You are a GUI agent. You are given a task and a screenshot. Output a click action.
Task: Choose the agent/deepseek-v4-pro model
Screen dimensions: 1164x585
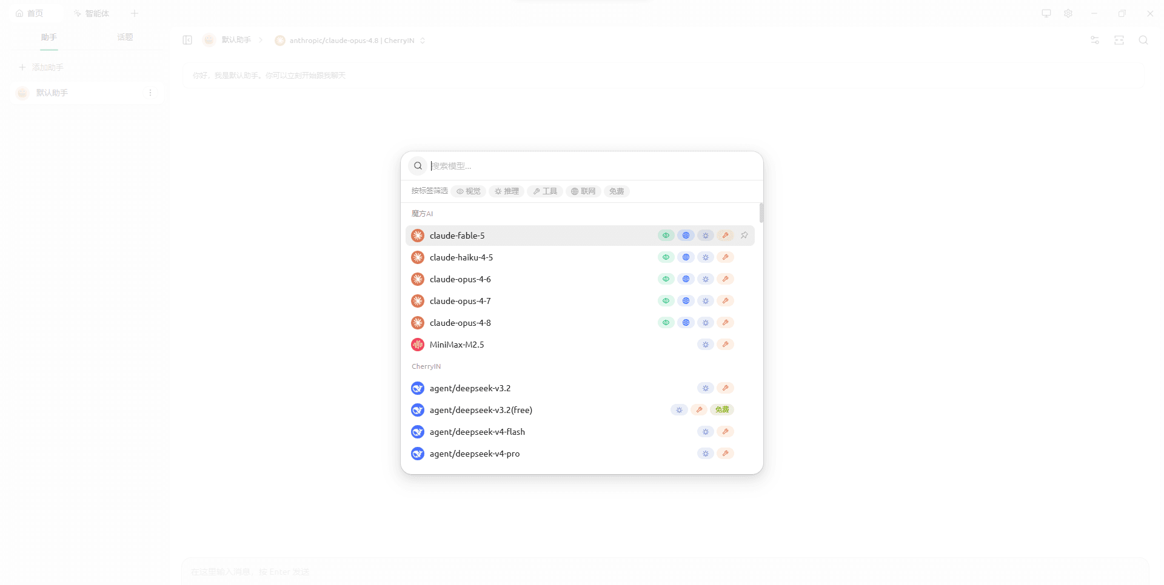580,454
